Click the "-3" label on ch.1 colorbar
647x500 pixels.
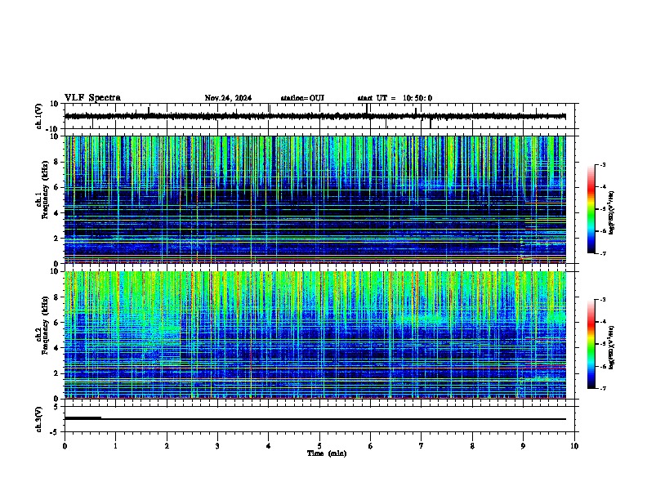click(x=603, y=165)
